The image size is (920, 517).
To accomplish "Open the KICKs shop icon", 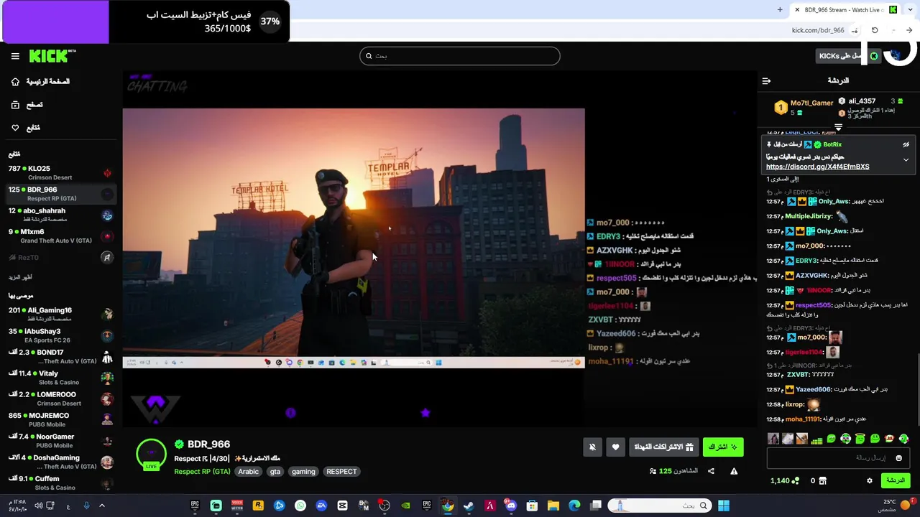I will (x=822, y=480).
